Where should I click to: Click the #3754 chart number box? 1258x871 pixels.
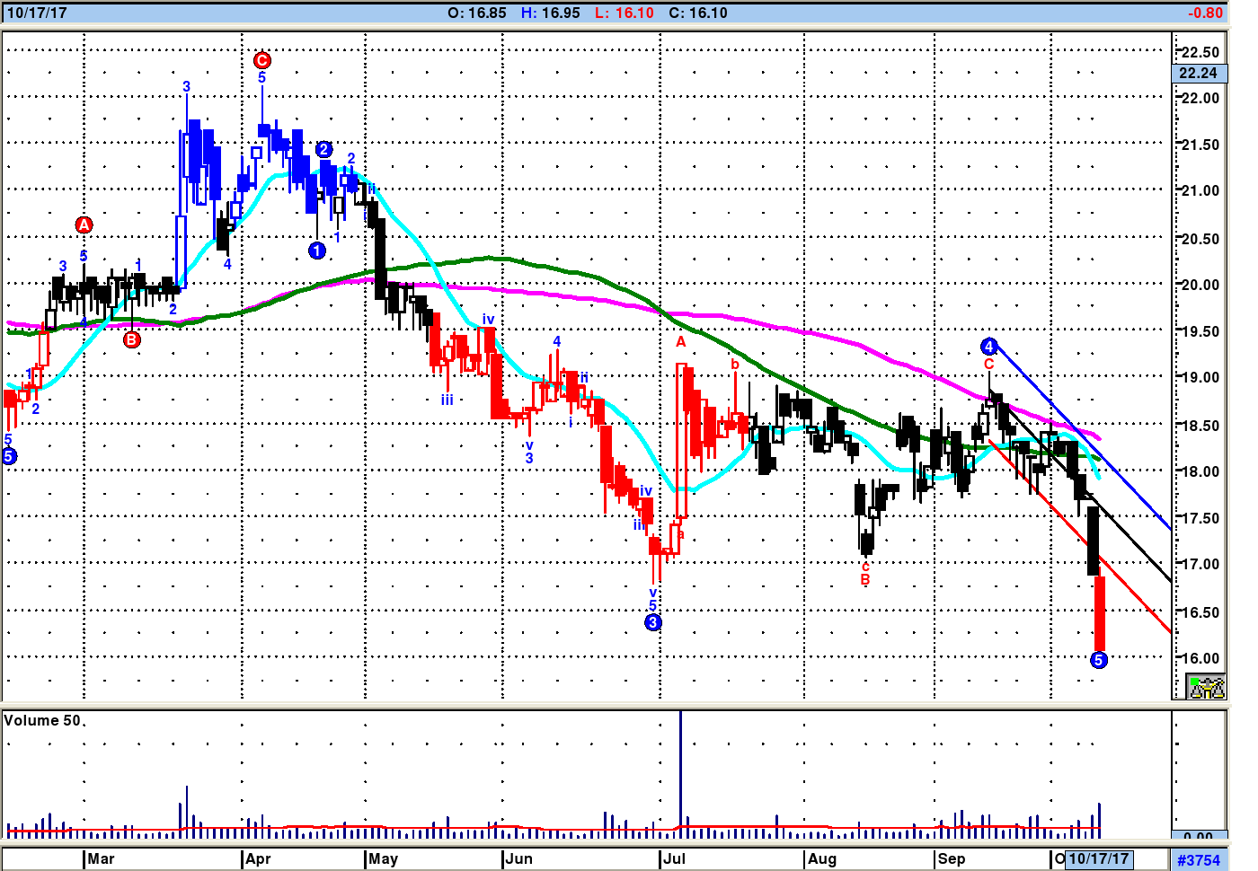(x=1200, y=859)
